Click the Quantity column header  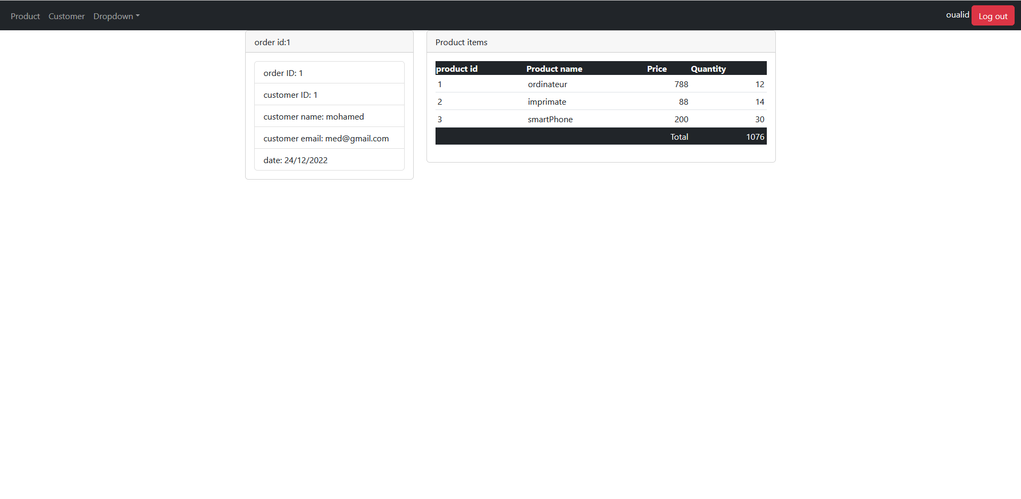pyautogui.click(x=708, y=69)
